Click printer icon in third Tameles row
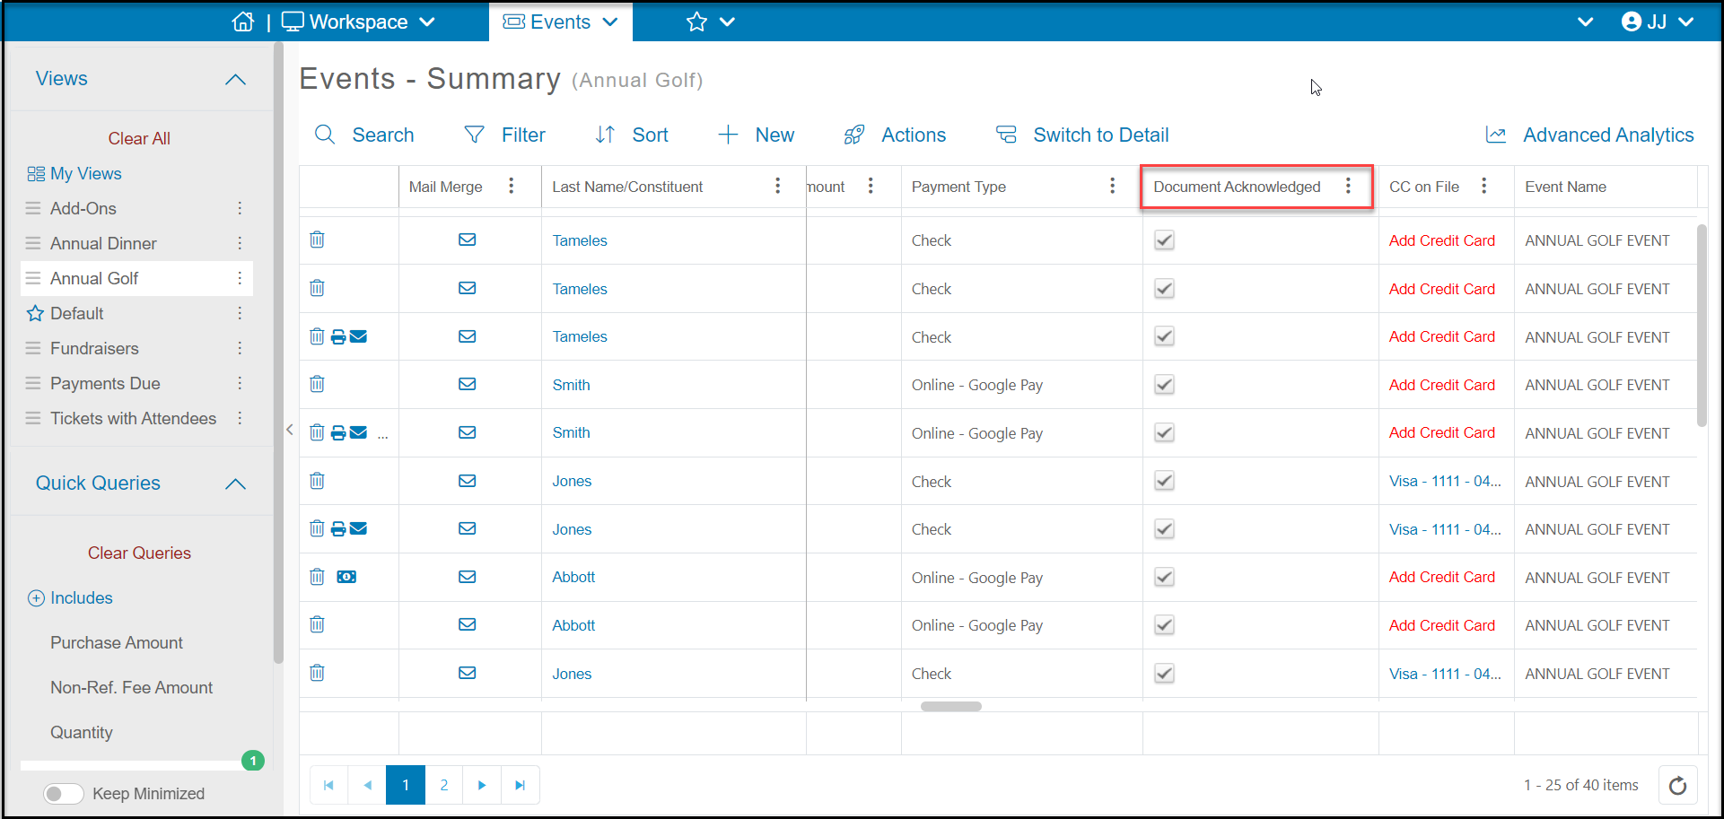Screen dimensions: 1724x819 tap(338, 336)
